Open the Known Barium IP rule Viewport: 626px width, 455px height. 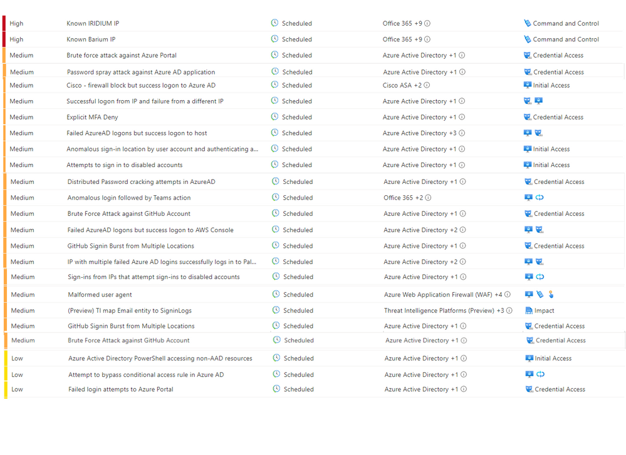[x=91, y=39]
